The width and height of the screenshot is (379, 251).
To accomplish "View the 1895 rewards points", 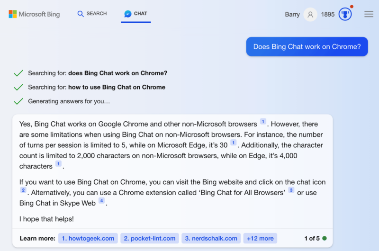I will point(328,15).
